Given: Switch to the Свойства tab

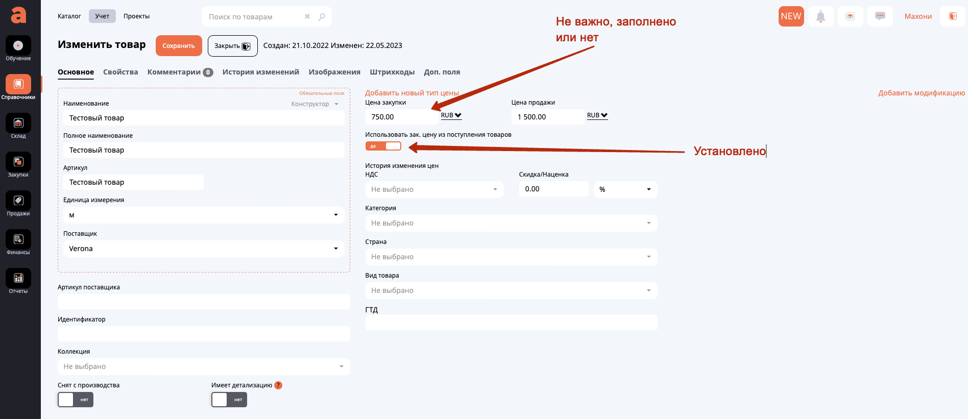Looking at the screenshot, I should [x=120, y=72].
